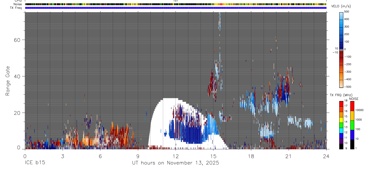Click the 3 tick on UT hours axis
The image size is (367, 169).
(62, 156)
